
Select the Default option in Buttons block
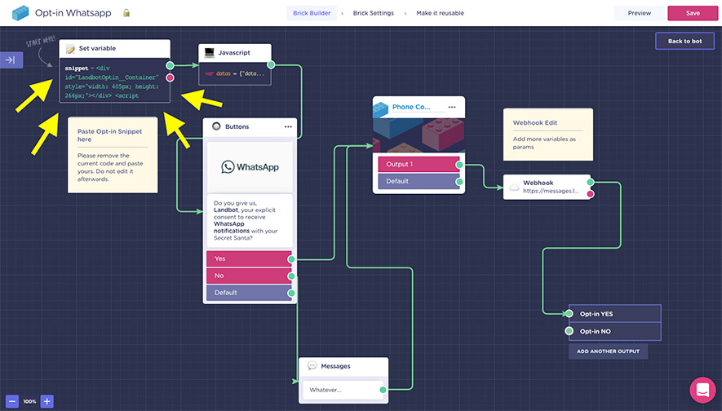249,293
